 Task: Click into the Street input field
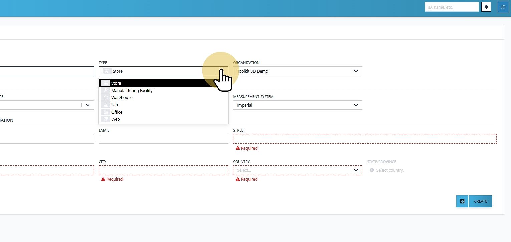365,139
